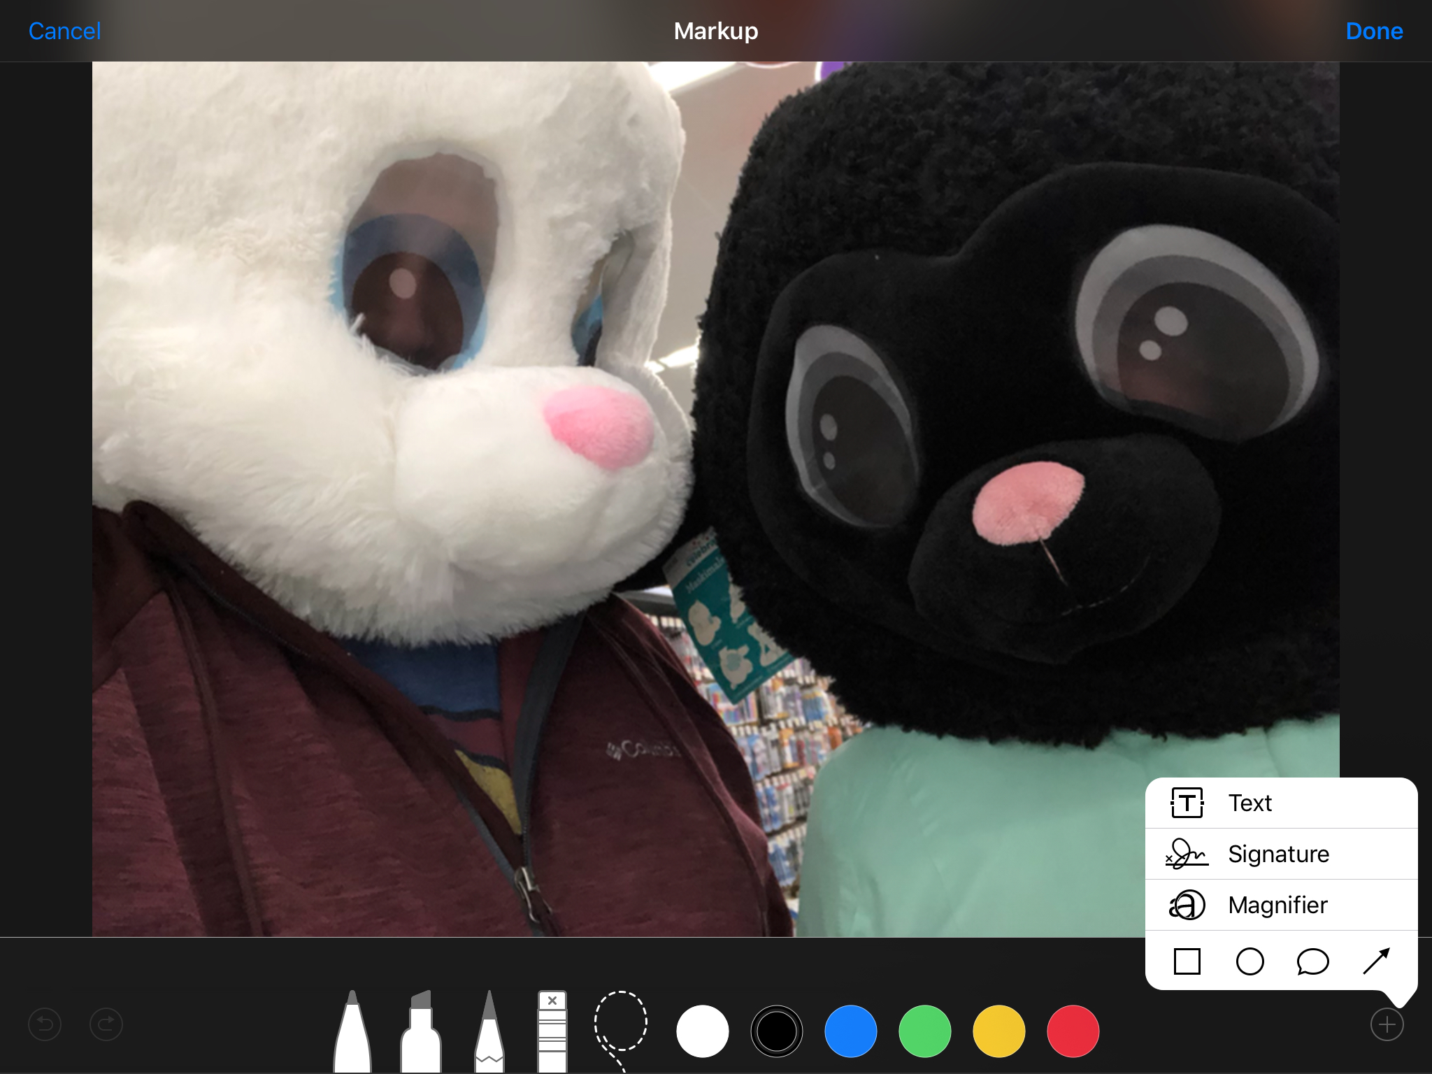Select the pencil drawing tool
1432x1074 pixels.
(x=489, y=1031)
